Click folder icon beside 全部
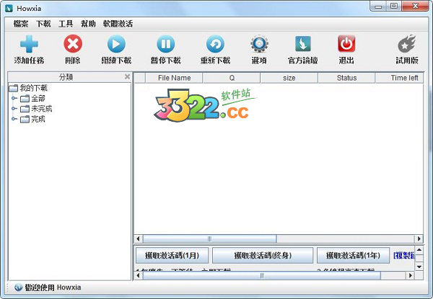Image resolution: width=433 pixels, height=299 pixels. 25,99
